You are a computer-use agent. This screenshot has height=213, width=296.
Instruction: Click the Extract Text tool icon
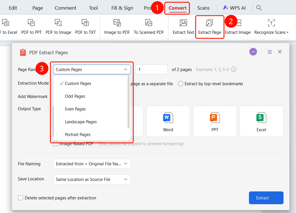[183, 23]
